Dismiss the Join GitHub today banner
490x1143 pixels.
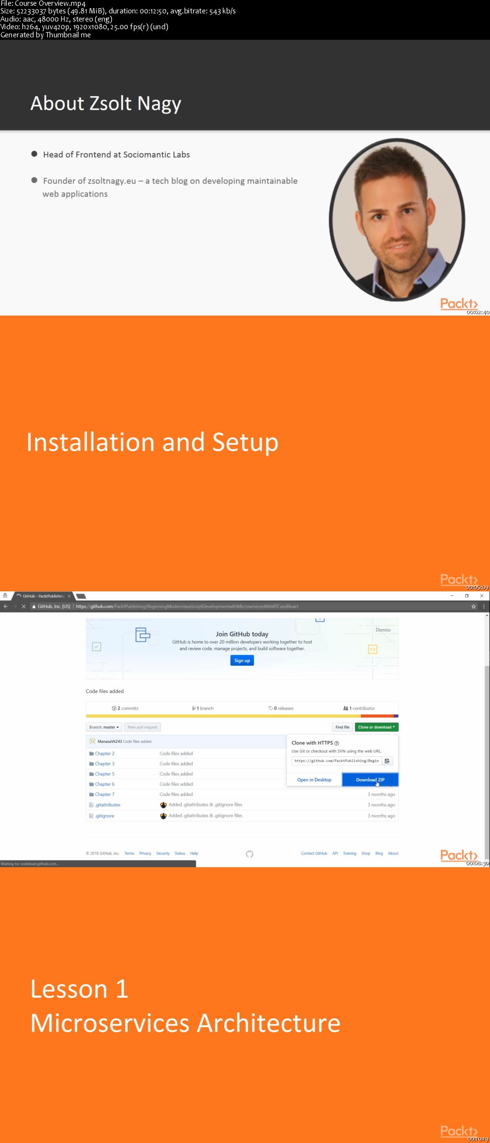pos(383,630)
